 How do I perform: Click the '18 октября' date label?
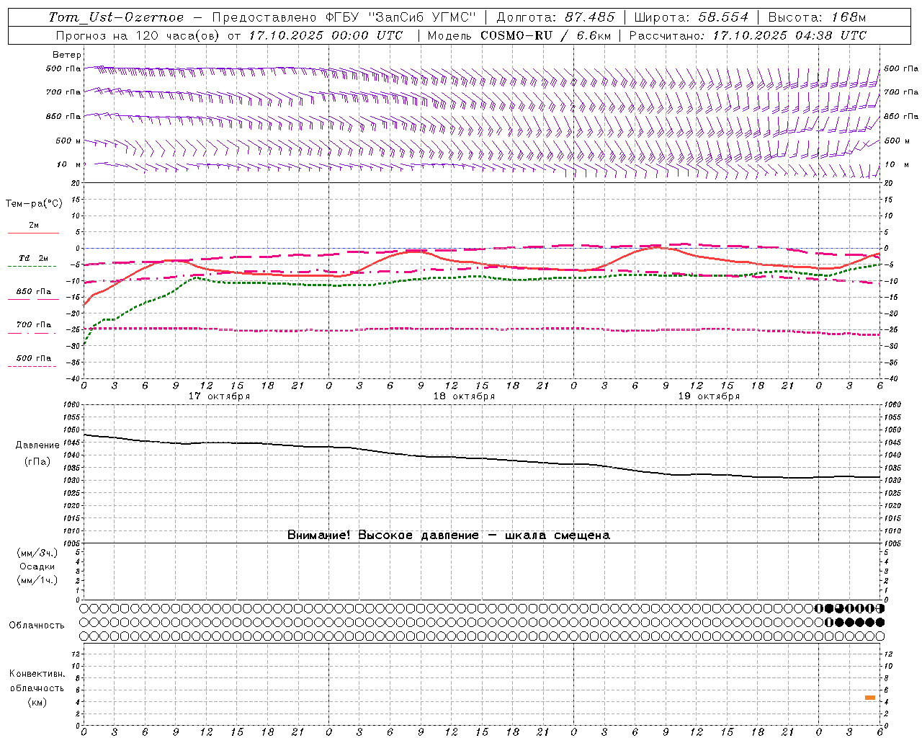coord(464,396)
